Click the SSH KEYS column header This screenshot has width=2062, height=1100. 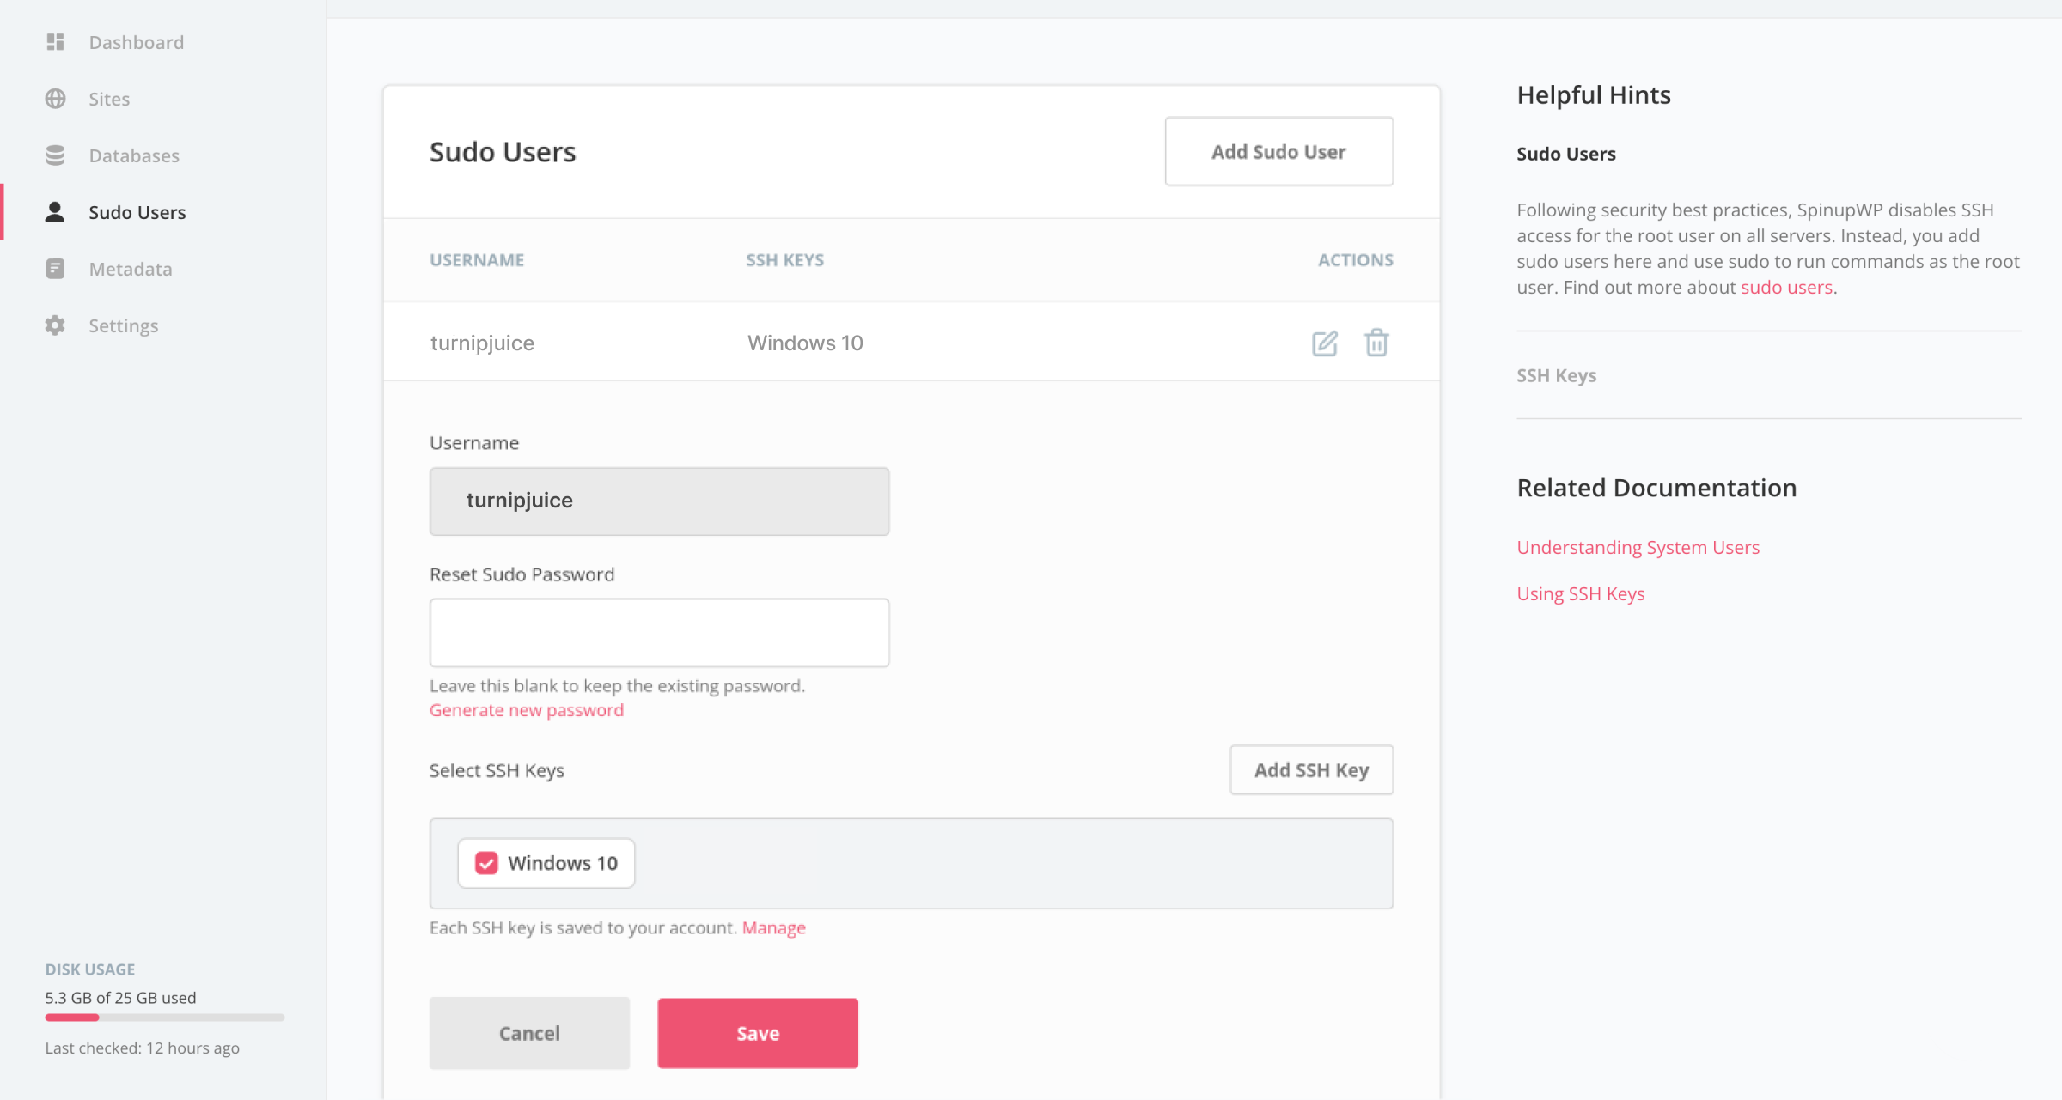coord(784,259)
